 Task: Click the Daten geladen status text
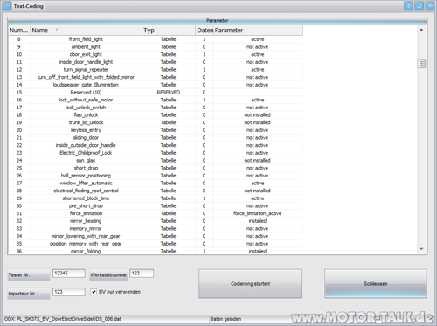(225, 319)
